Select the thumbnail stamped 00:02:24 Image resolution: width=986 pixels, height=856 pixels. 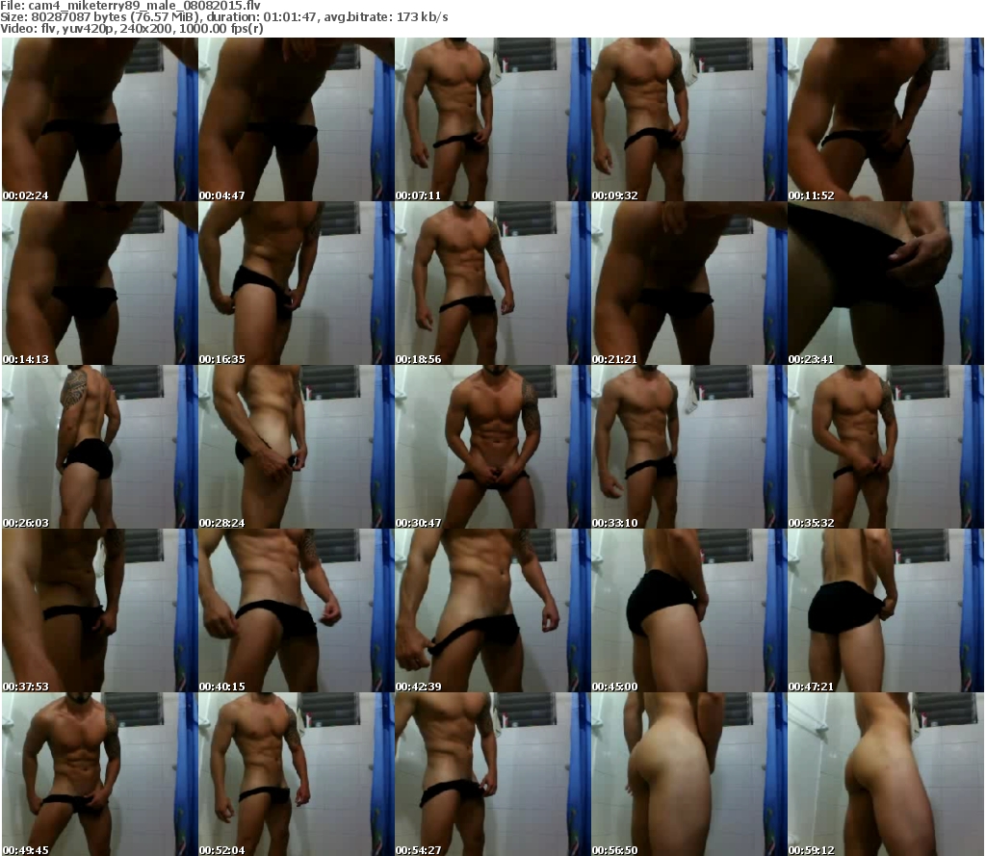tap(100, 119)
